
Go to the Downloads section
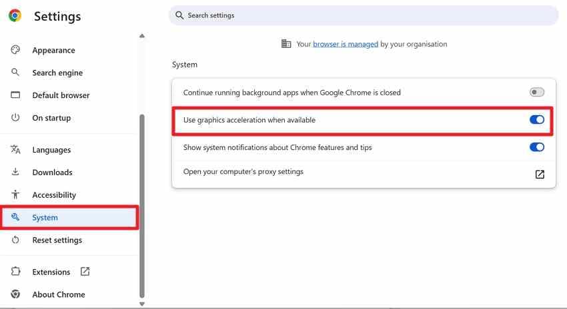tap(52, 172)
